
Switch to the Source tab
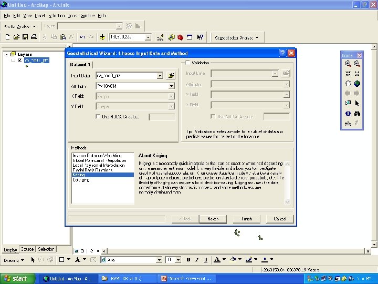(x=27, y=249)
